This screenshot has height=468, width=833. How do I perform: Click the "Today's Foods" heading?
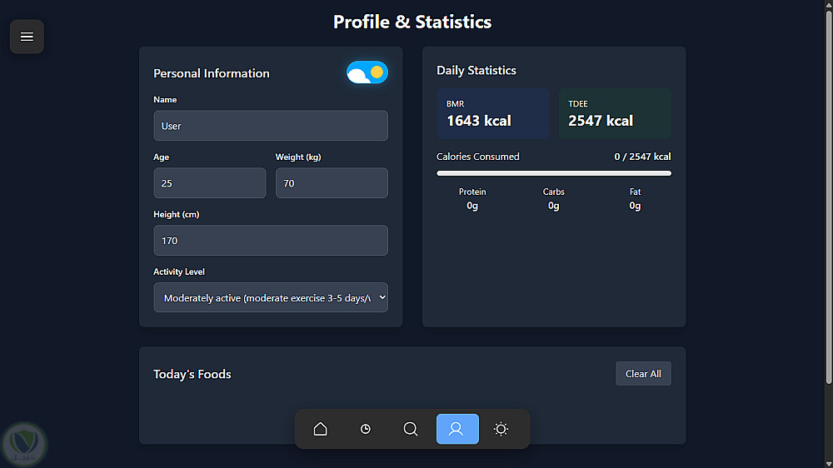[192, 374]
